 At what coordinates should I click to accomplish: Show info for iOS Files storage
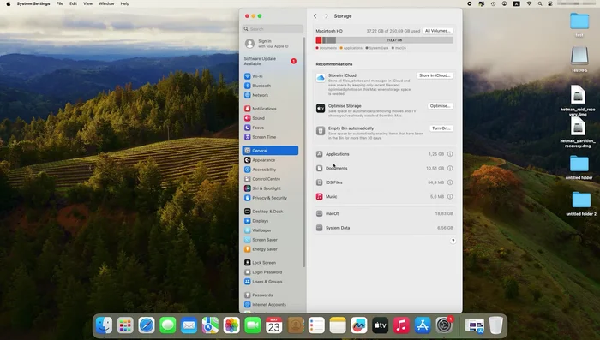tap(450, 182)
